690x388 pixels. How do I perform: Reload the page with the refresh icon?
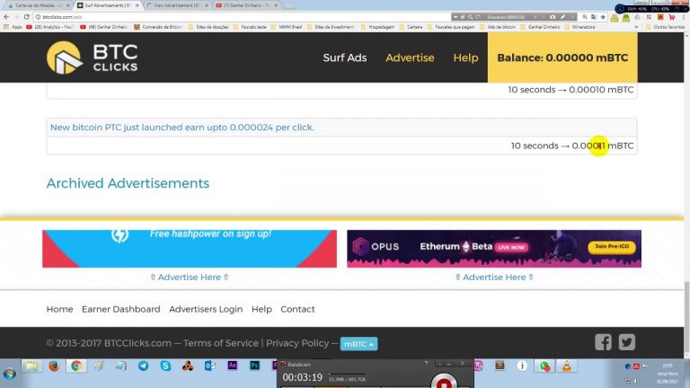(26, 17)
